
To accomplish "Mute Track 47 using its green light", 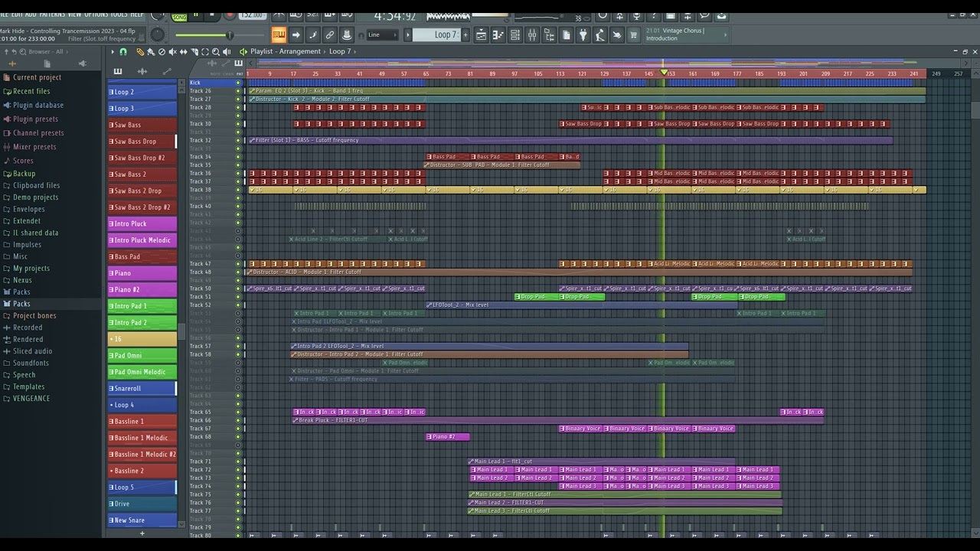I will pyautogui.click(x=238, y=264).
